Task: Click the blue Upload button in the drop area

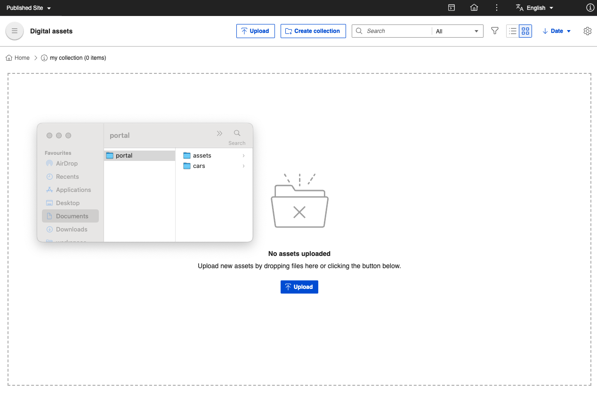Action: coord(299,287)
